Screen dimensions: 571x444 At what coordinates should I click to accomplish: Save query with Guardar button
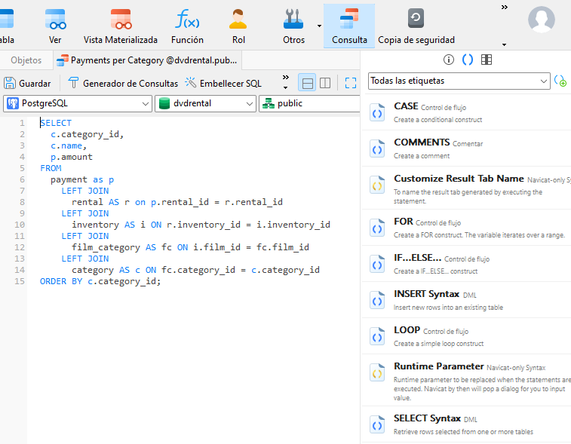pos(27,84)
